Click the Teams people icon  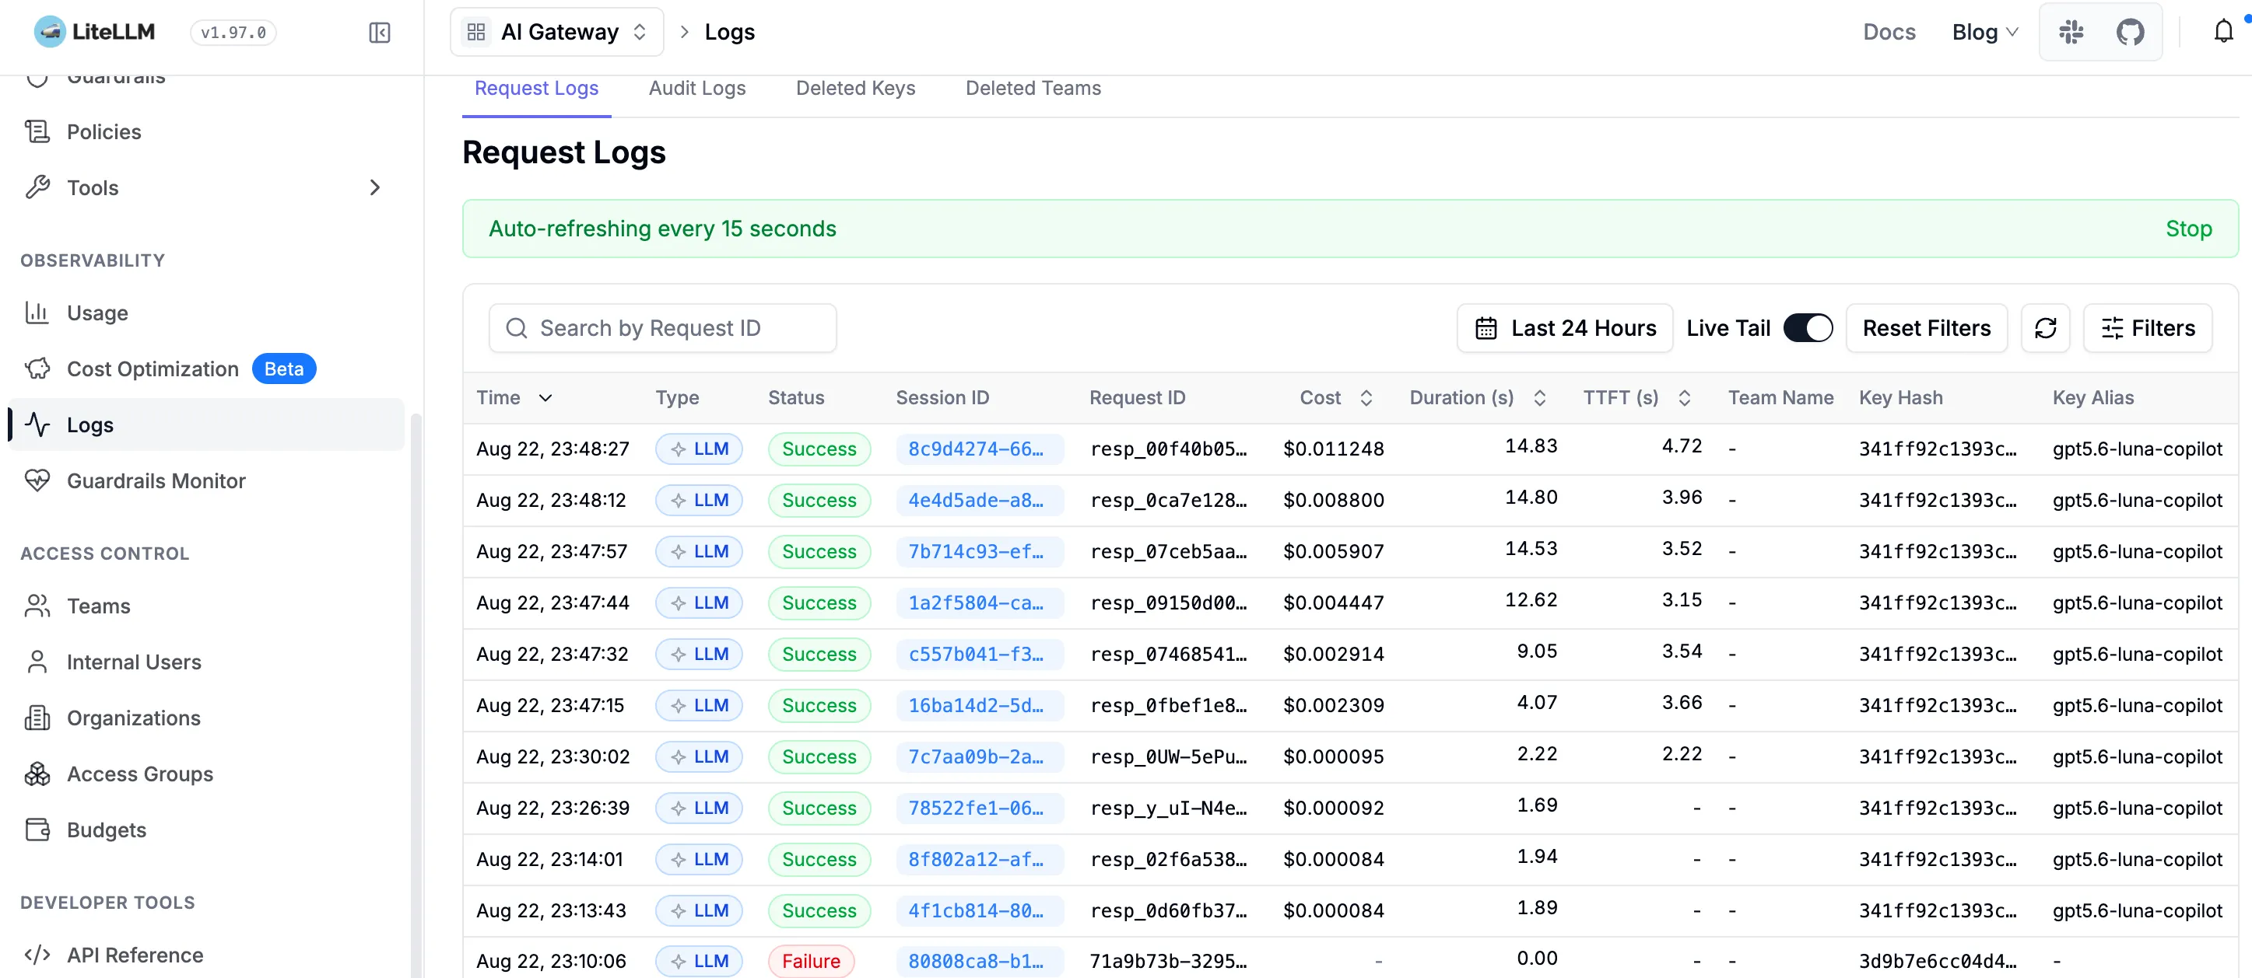pos(37,606)
